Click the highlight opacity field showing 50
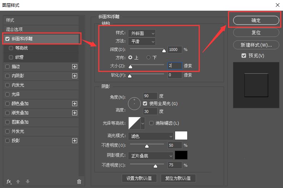 (175, 145)
